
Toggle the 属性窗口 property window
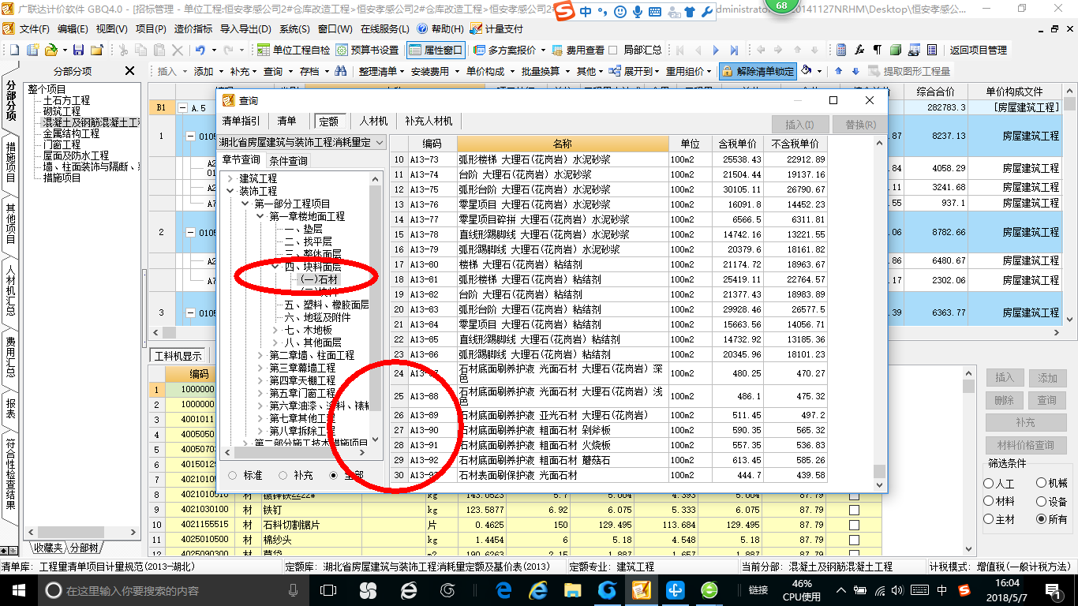click(436, 50)
